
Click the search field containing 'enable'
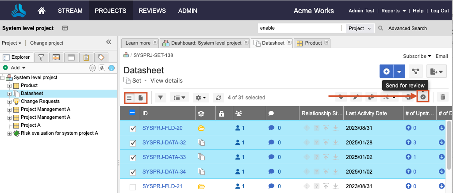(x=299, y=28)
